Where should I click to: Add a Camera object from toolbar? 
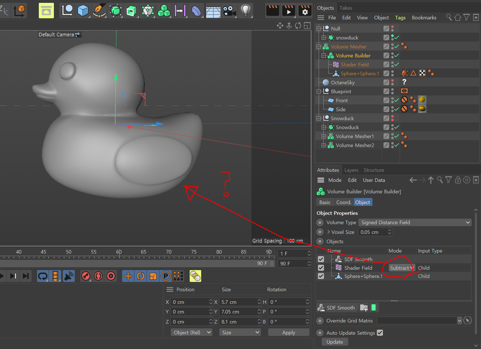(229, 11)
